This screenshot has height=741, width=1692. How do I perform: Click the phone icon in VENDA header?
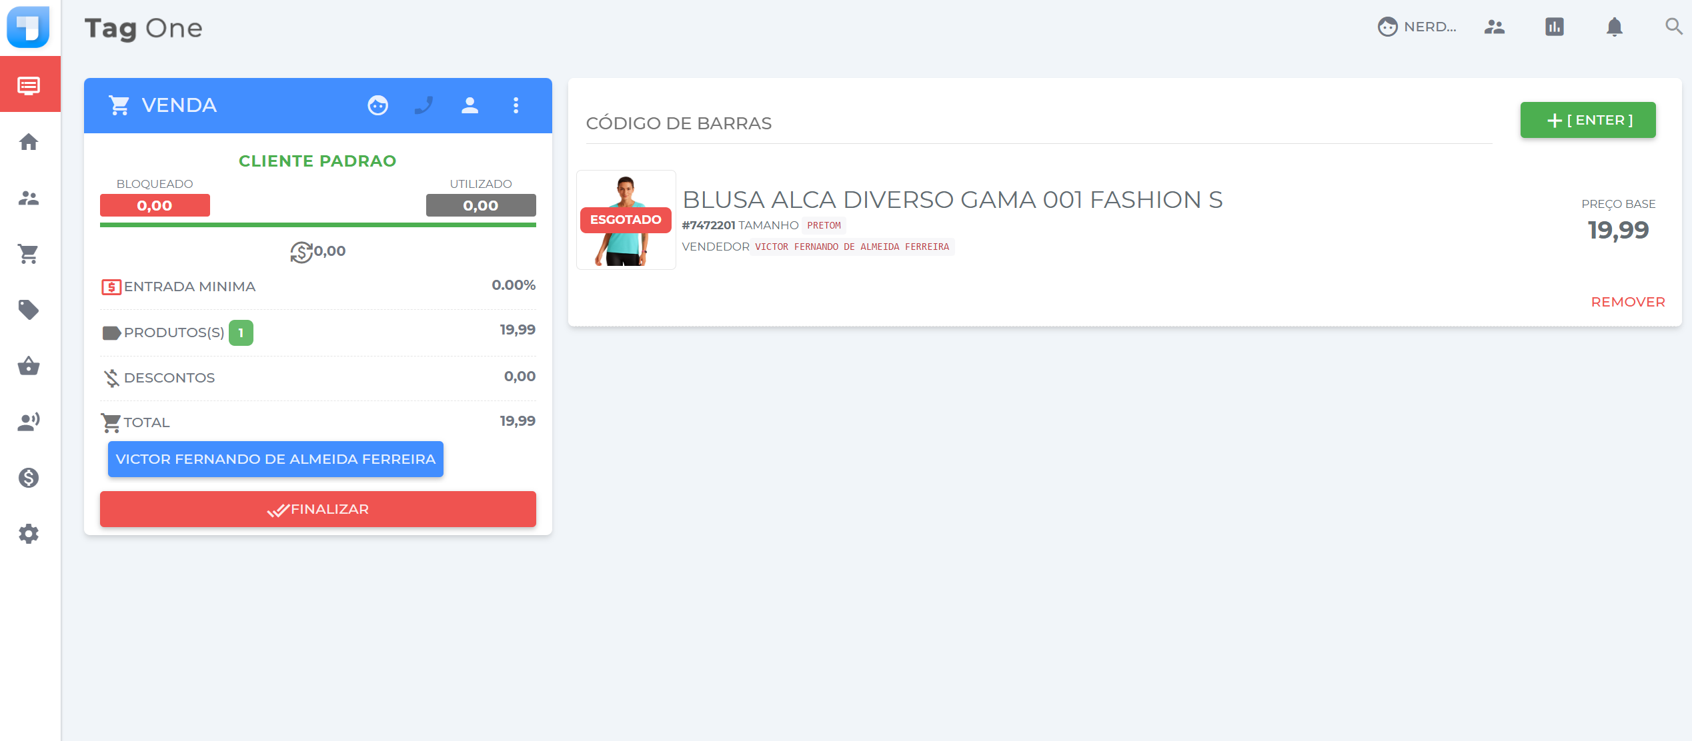click(424, 105)
